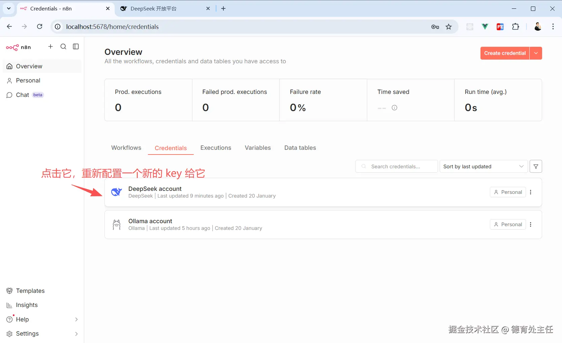Open Overview in the sidebar
Image resolution: width=562 pixels, height=343 pixels.
pos(42,66)
